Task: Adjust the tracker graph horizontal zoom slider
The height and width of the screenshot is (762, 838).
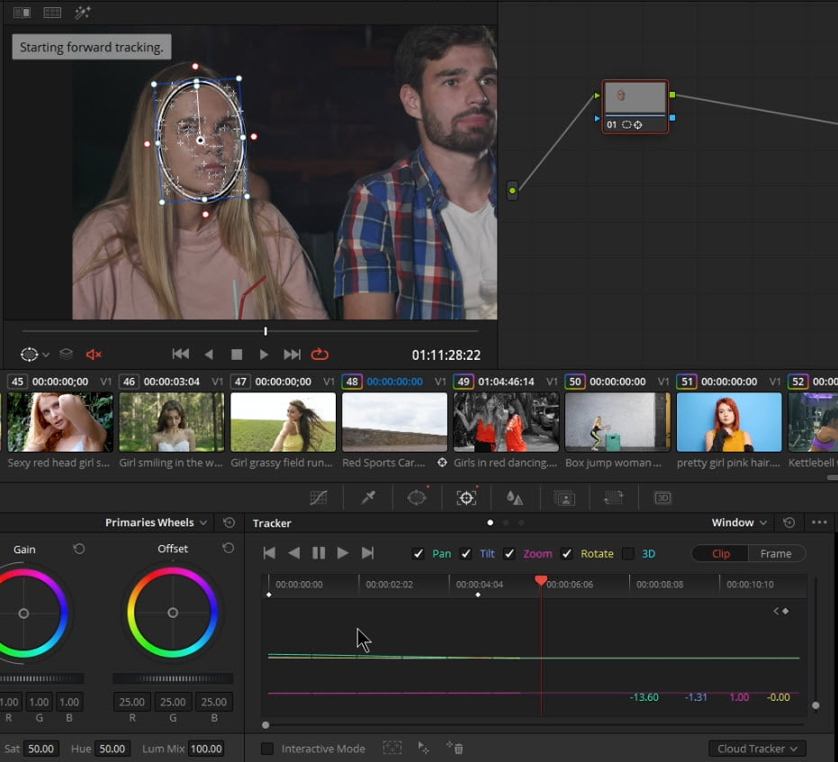Action: pos(266,724)
